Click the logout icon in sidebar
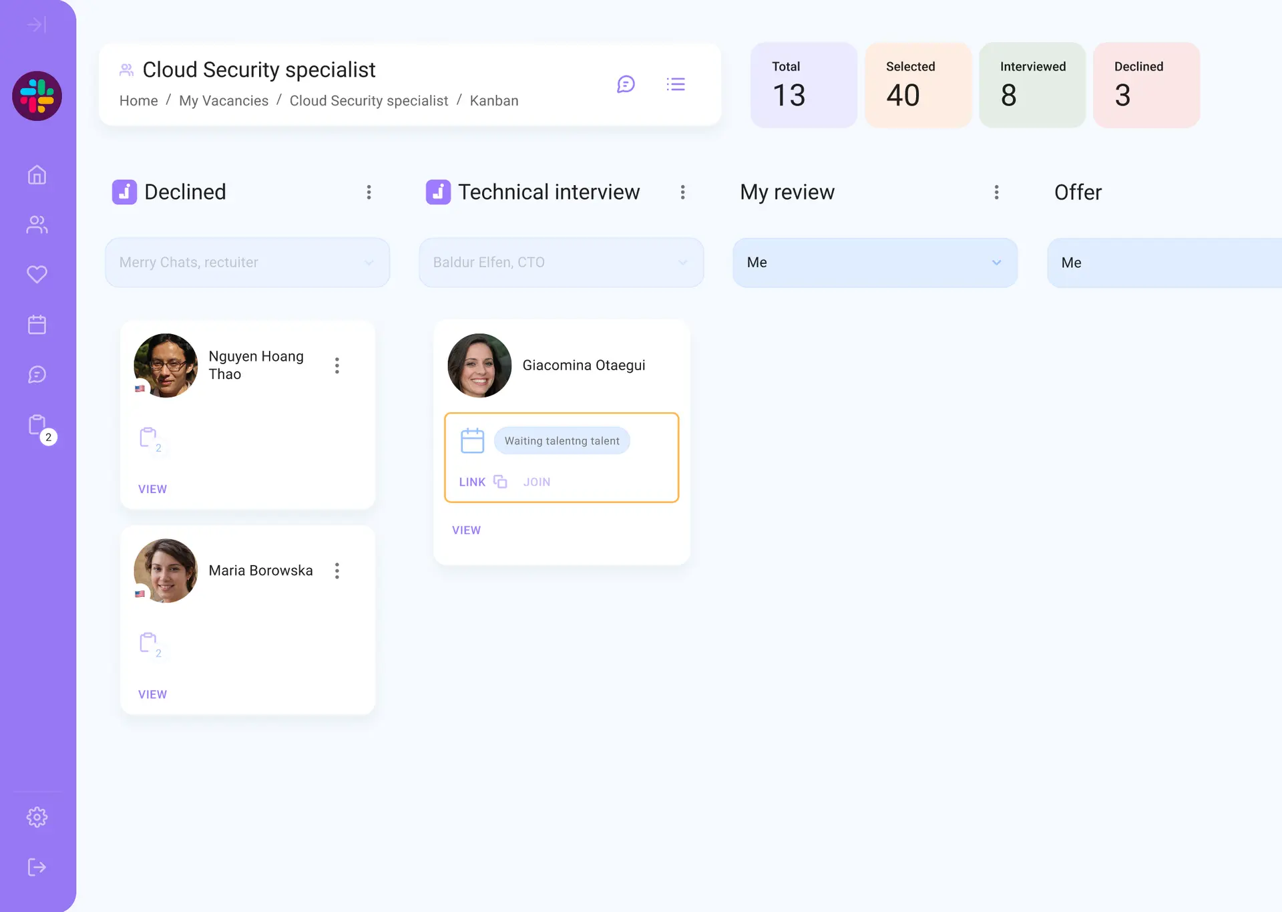The width and height of the screenshot is (1282, 912). tap(37, 867)
